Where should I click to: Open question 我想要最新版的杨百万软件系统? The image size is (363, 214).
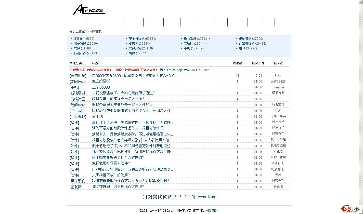pyautogui.click(x=131, y=181)
